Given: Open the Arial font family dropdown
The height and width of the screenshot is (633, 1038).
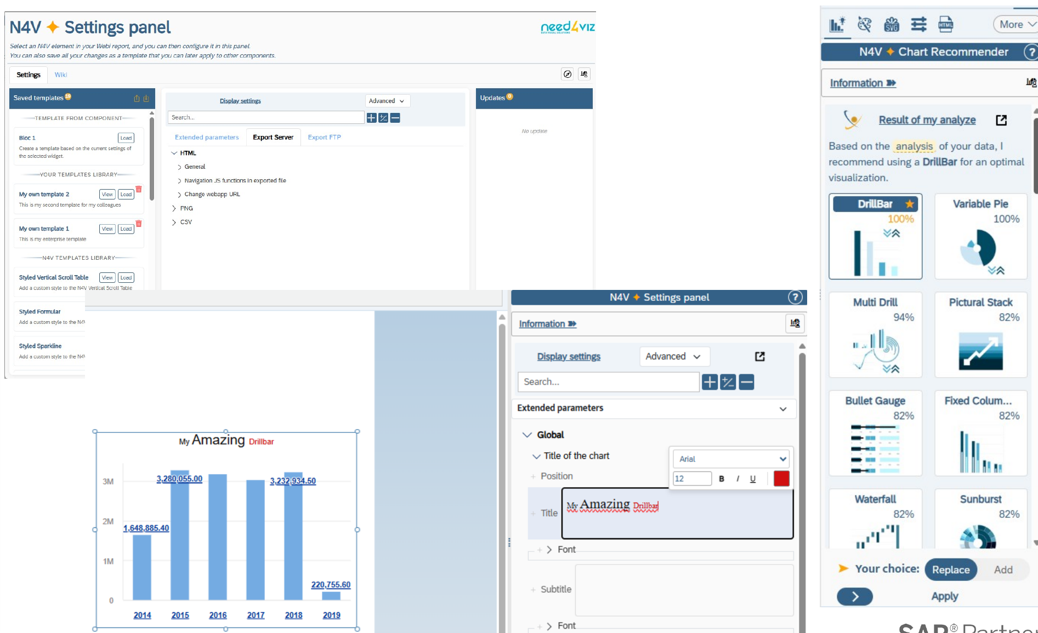Looking at the screenshot, I should pyautogui.click(x=731, y=459).
